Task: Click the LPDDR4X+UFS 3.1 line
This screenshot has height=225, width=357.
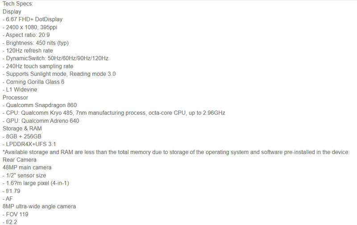Action: [x=29, y=144]
